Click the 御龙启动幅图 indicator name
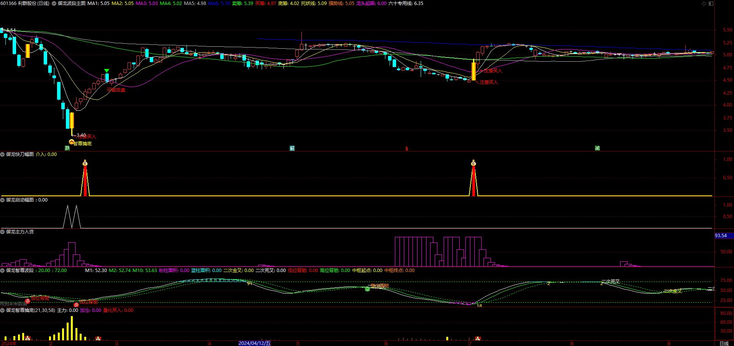Screen dimensions: 734x346 click(20, 200)
